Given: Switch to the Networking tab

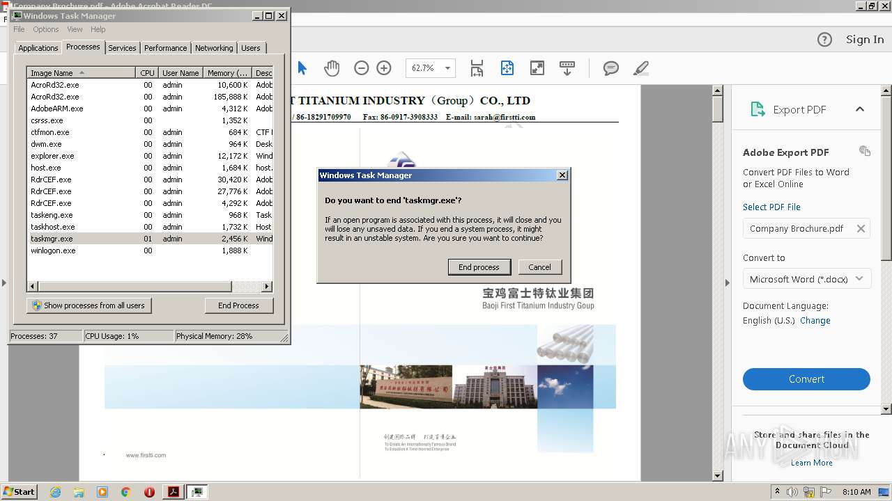Looking at the screenshot, I should tap(214, 48).
